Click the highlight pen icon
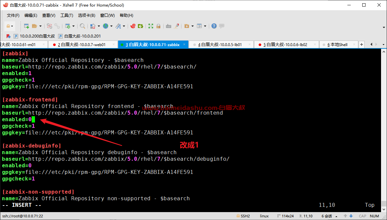 click(177, 26)
